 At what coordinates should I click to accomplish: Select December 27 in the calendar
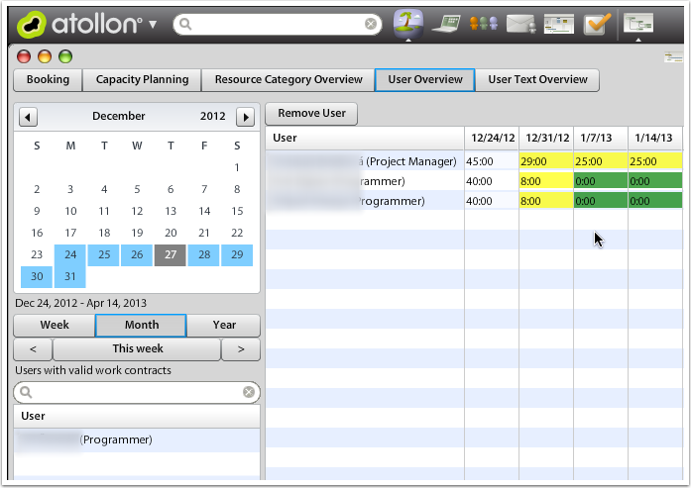click(170, 255)
